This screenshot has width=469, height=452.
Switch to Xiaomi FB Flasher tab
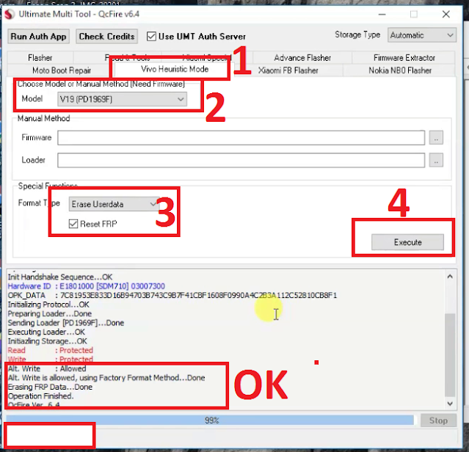click(x=288, y=70)
